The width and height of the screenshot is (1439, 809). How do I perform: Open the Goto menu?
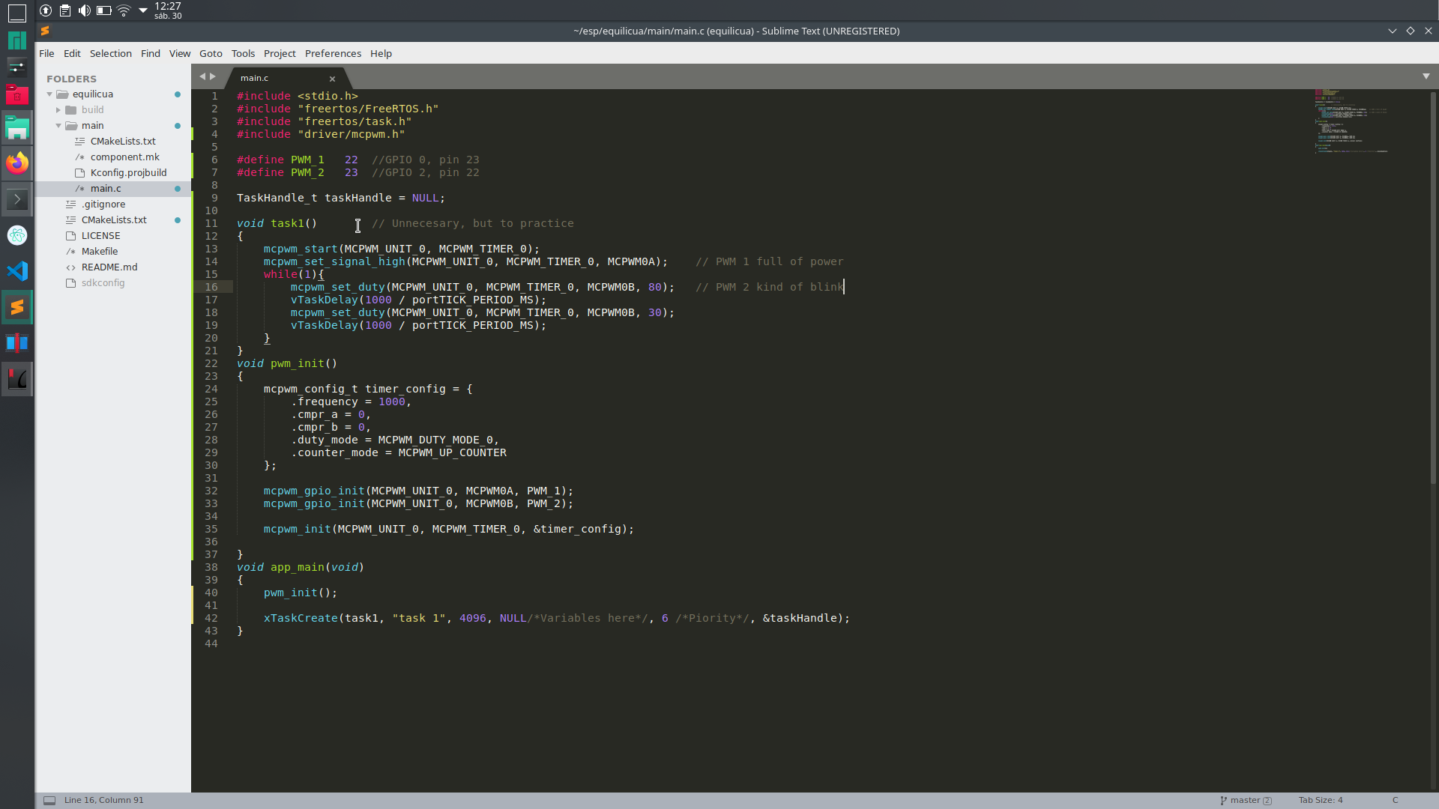(211, 53)
